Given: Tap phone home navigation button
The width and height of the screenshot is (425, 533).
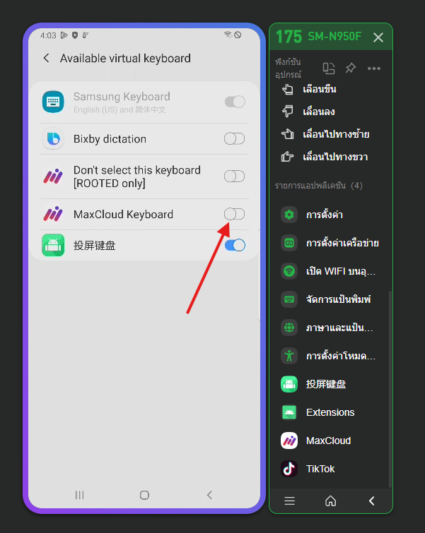Looking at the screenshot, I should click(x=144, y=495).
